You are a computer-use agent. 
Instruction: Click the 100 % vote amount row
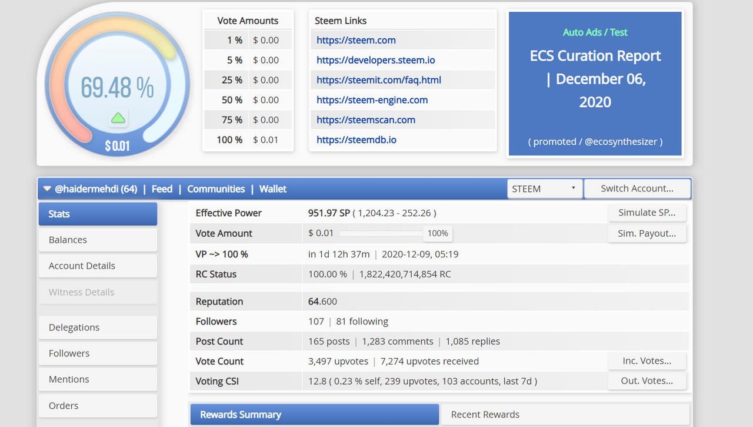(x=248, y=140)
